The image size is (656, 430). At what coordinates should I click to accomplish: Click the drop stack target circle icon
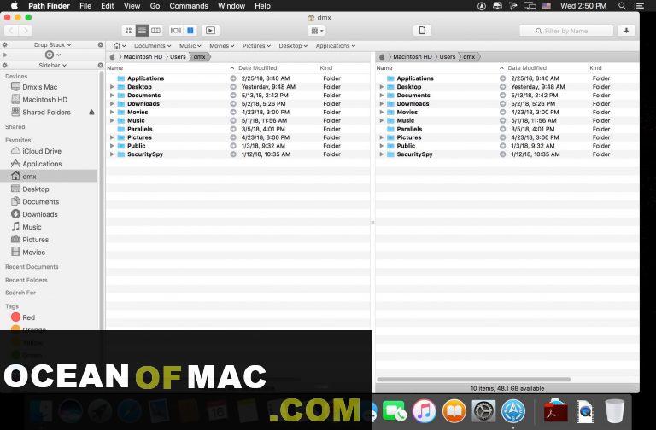pos(50,55)
